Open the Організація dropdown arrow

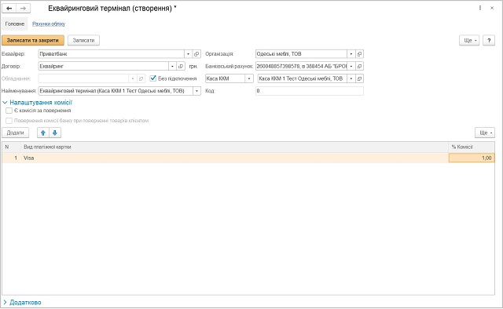pyautogui.click(x=351, y=54)
